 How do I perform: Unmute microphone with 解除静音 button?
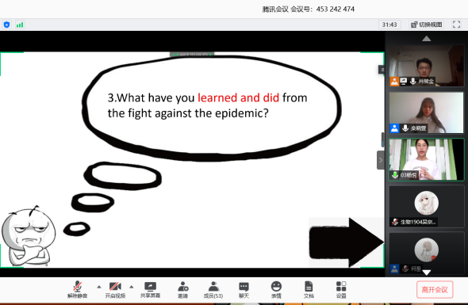[x=77, y=289]
